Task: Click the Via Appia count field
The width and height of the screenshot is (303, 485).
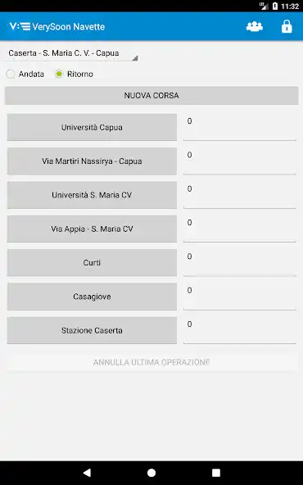Action: point(240,229)
